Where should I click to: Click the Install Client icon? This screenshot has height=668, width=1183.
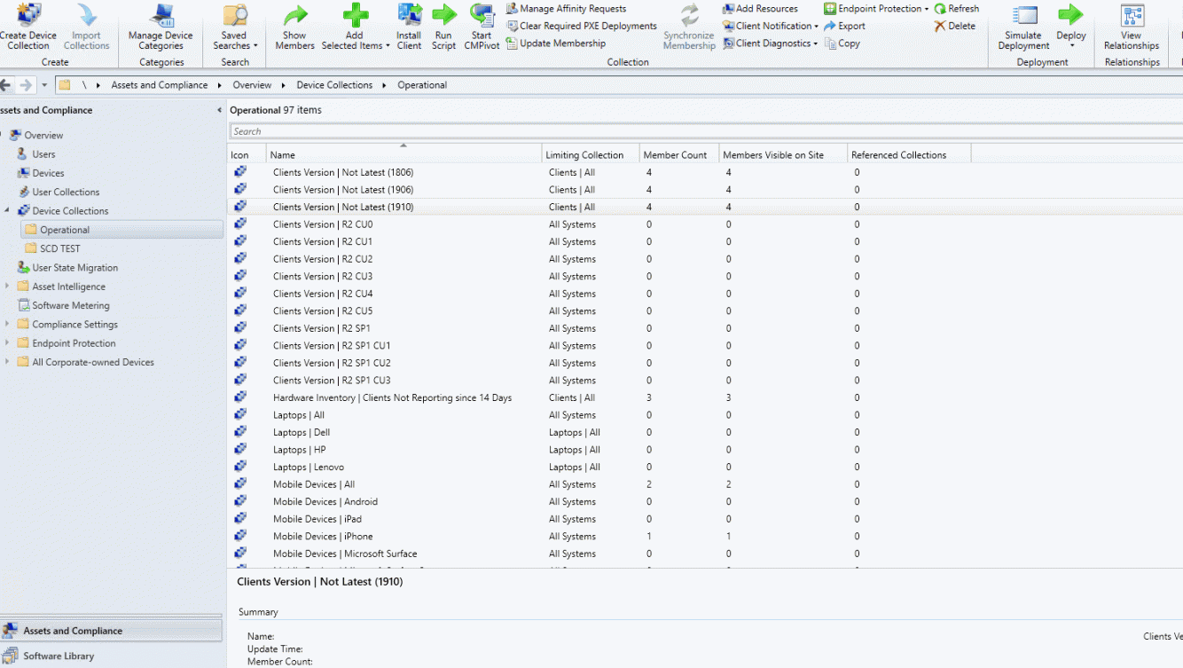point(409,27)
